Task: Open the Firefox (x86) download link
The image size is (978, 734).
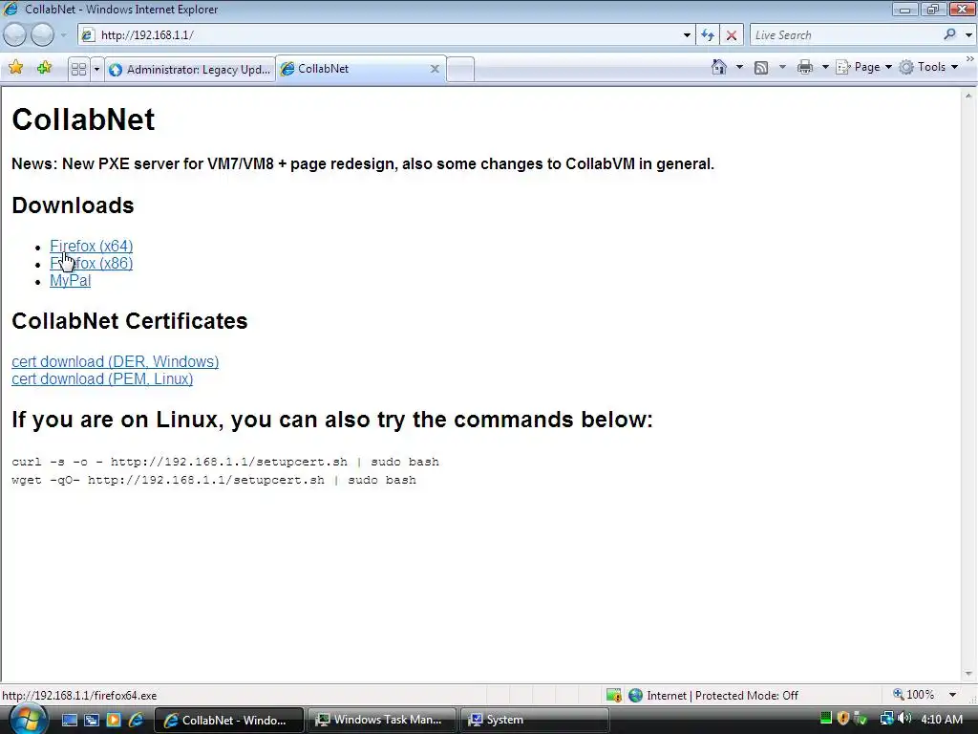Action: click(91, 264)
